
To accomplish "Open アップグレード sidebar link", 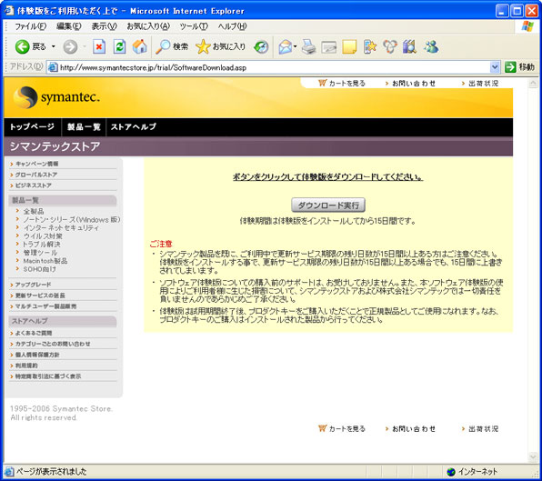I will tap(33, 285).
